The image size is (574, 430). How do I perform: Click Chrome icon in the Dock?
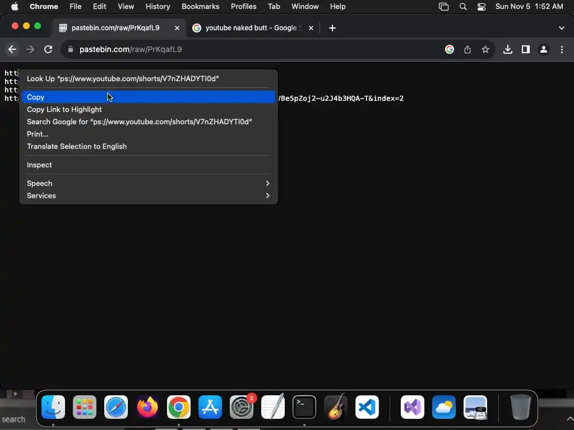click(179, 407)
